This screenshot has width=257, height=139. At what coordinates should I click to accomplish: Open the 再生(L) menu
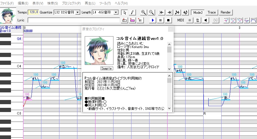click(x=90, y=3)
